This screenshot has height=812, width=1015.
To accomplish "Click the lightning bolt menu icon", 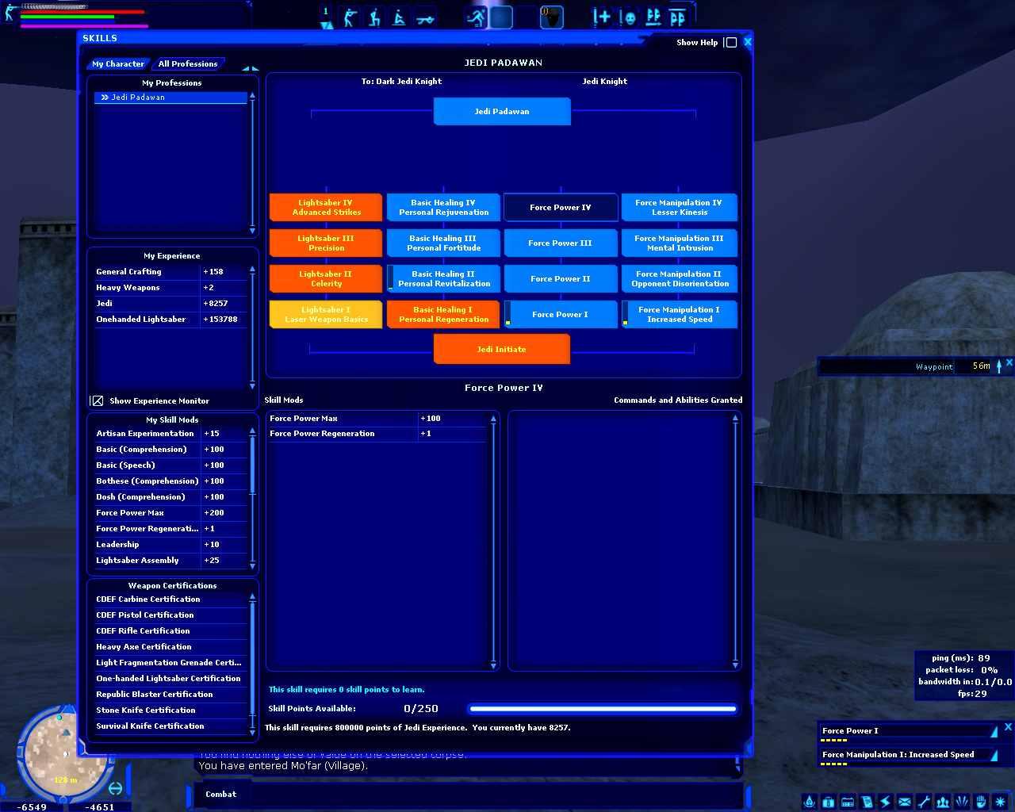I will click(x=886, y=802).
